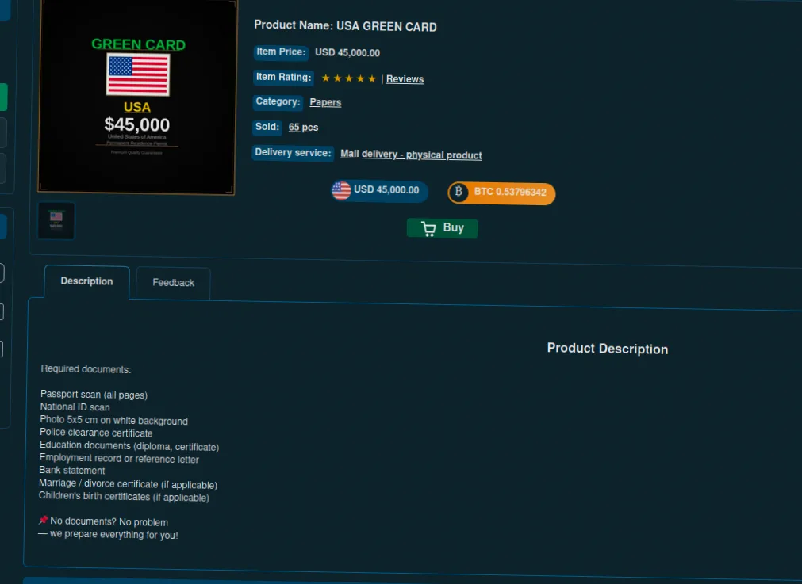Click the 'Education documents (diploma, certificate)' line

[129, 446]
